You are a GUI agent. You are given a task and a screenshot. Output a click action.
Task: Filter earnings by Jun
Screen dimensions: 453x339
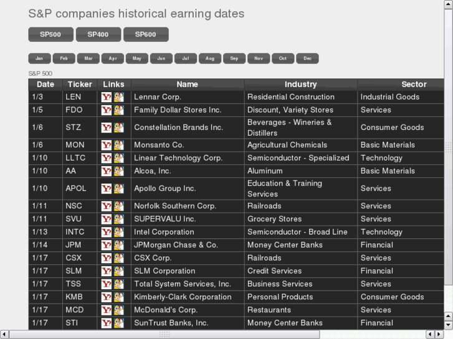coord(161,58)
